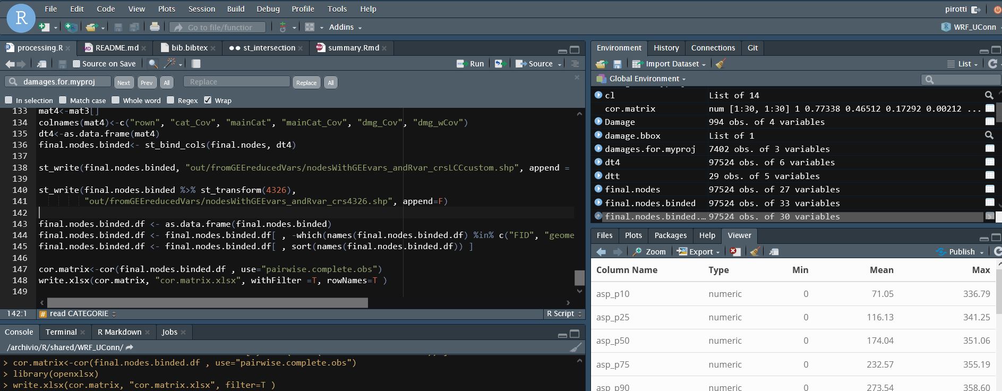Click the Environment search box
The image size is (1002, 391).
(x=961, y=79)
